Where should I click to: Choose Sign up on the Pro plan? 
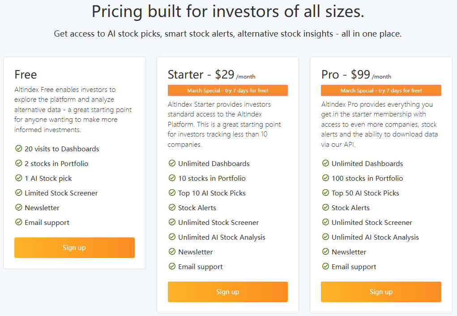pyautogui.click(x=381, y=292)
